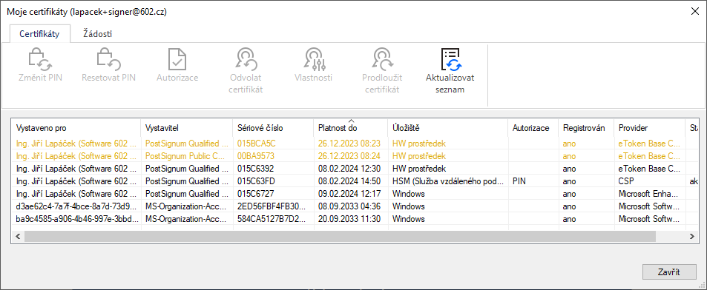Screen dimensions: 707x290
Task: Click the Úložiště column header
Action: tap(448, 128)
